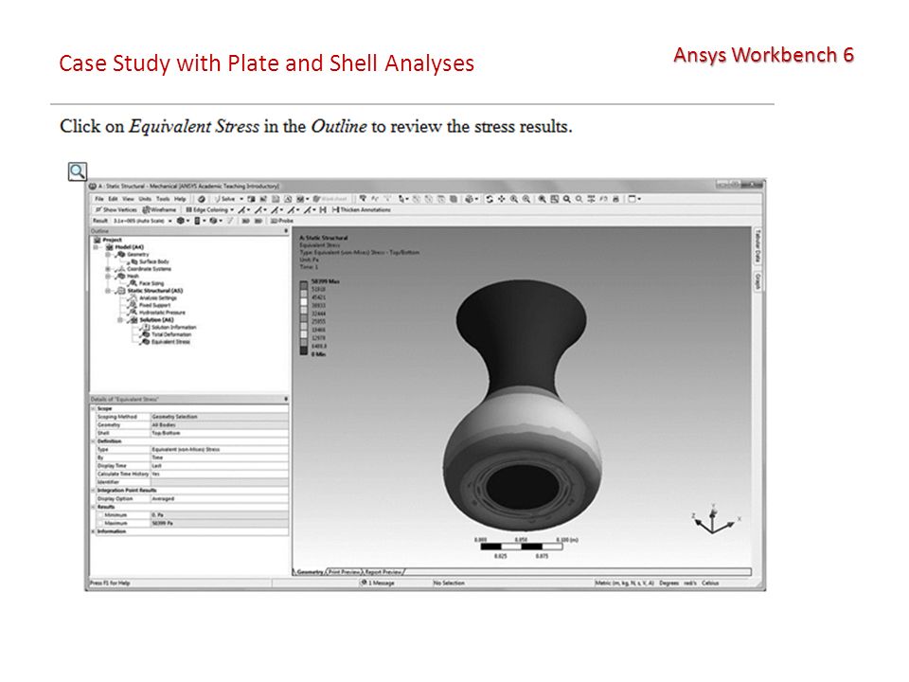
Task: Switch to the Print Preview tab
Action: [345, 572]
